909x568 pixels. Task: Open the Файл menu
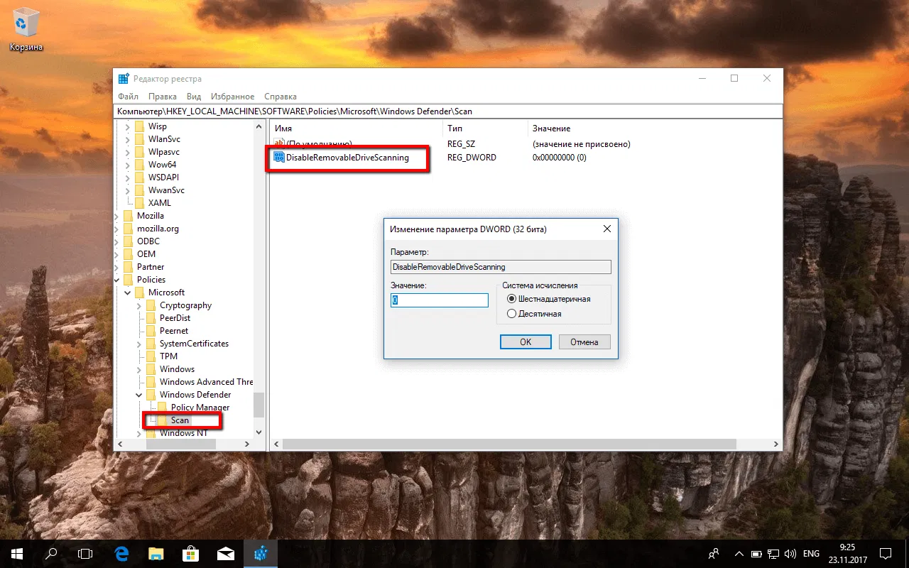(x=129, y=97)
